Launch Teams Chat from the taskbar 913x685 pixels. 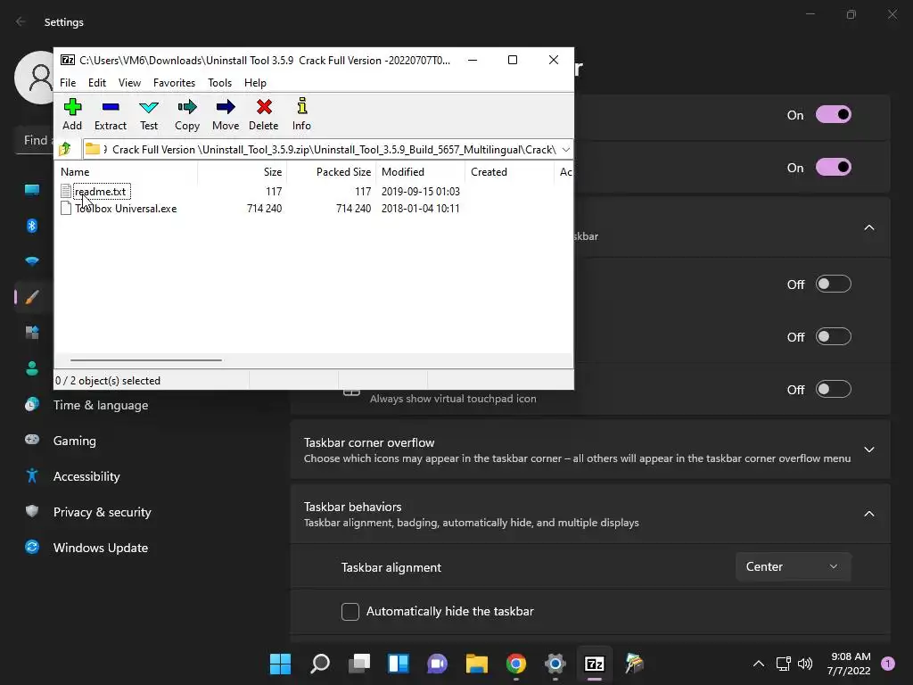(437, 664)
